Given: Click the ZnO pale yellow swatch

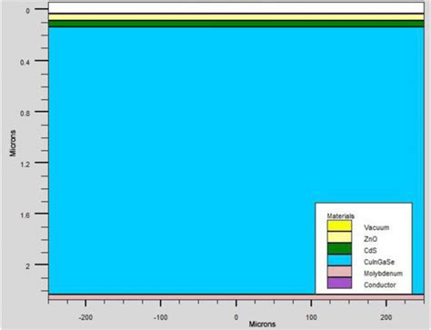Looking at the screenshot, I should 339,237.
